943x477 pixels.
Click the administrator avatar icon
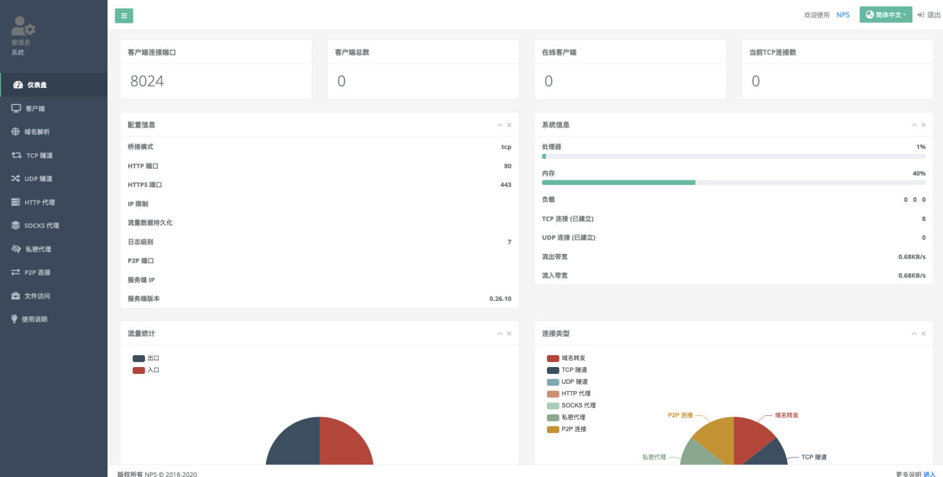(23, 26)
